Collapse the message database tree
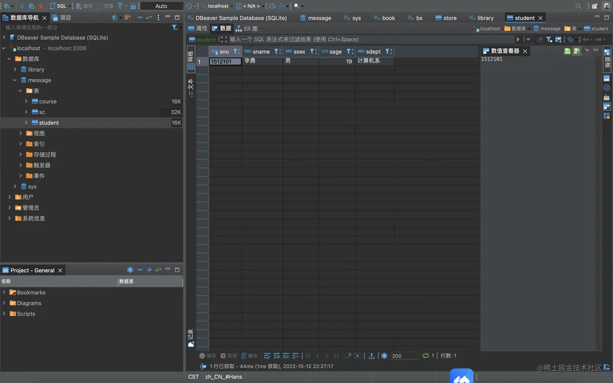 15,80
